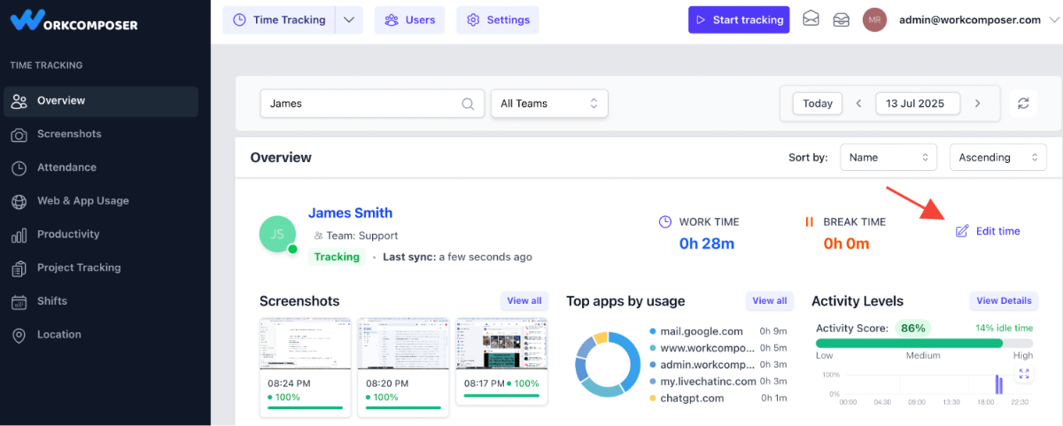This screenshot has height=426, width=1063.
Task: Open the inbox tray icon in header
Action: click(841, 19)
